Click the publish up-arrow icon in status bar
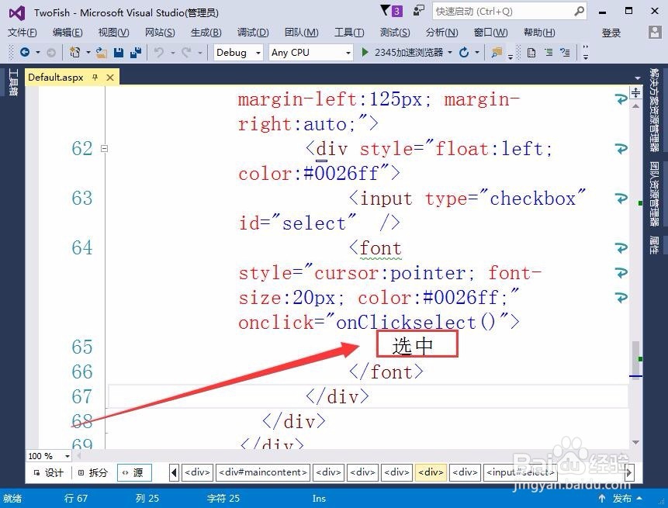 pos(602,498)
